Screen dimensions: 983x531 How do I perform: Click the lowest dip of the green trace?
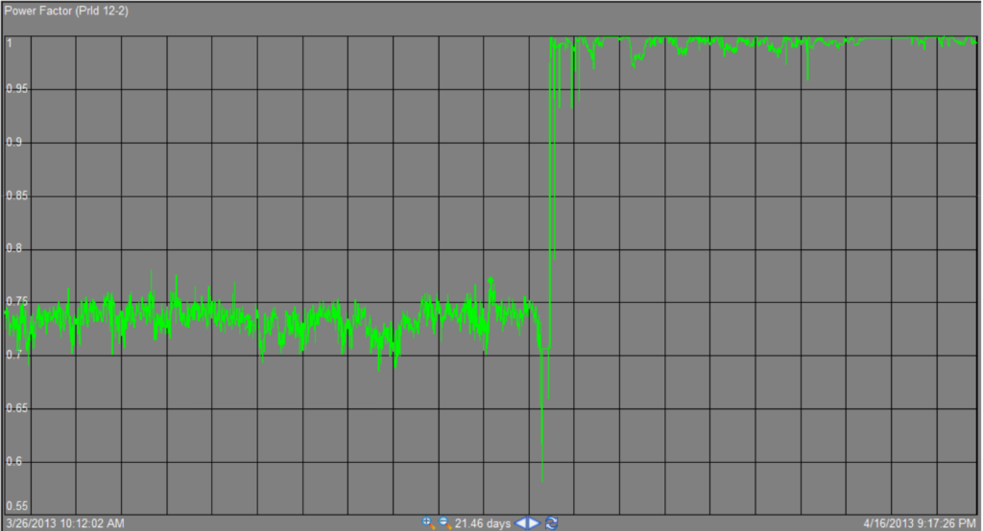[x=542, y=479]
